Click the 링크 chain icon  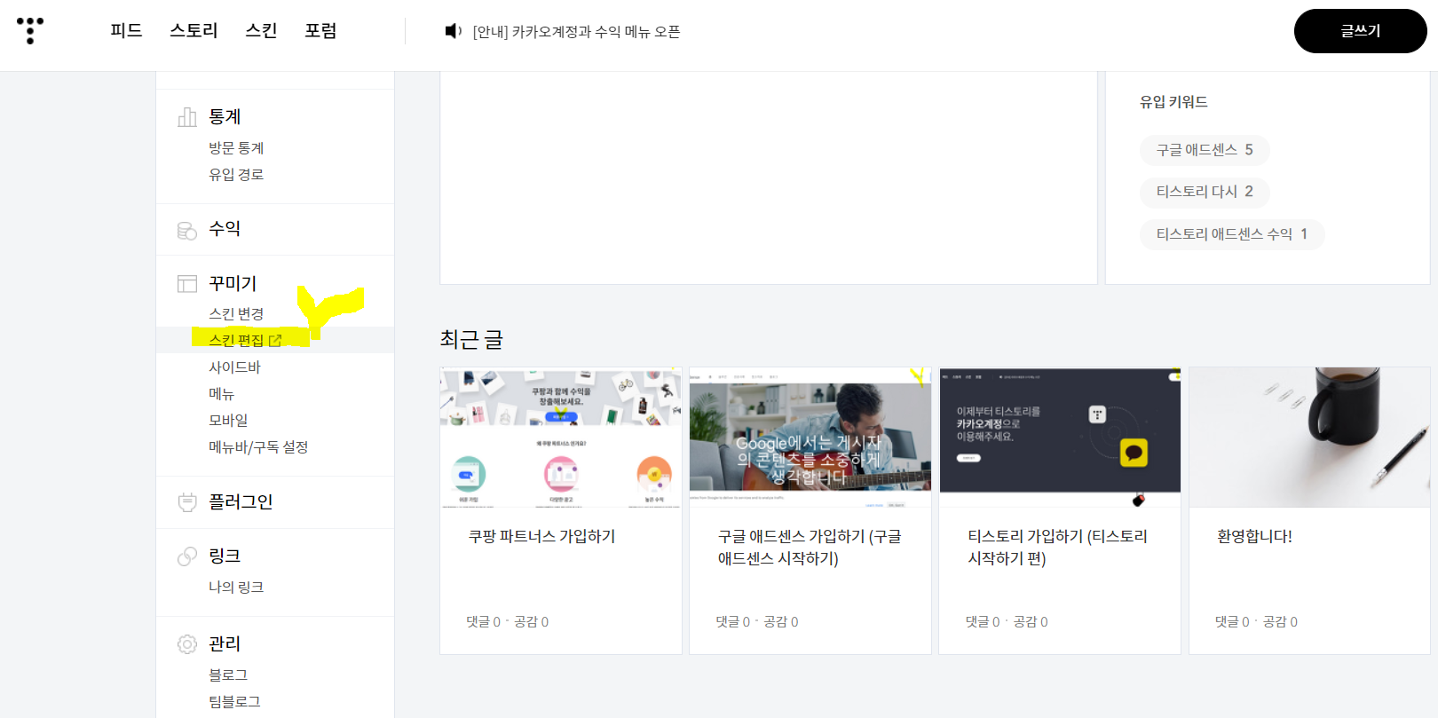187,556
